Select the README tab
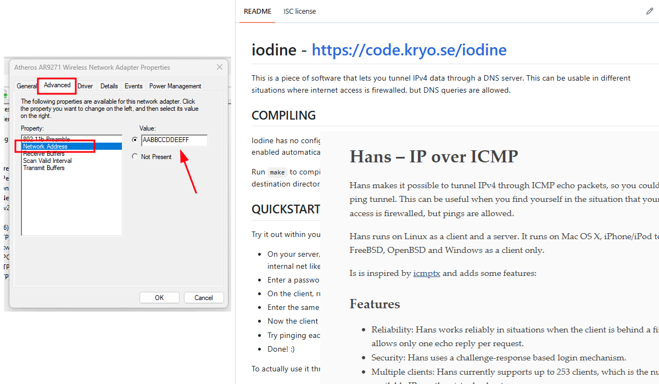Viewport: 659px width, 384px height. pyautogui.click(x=258, y=11)
